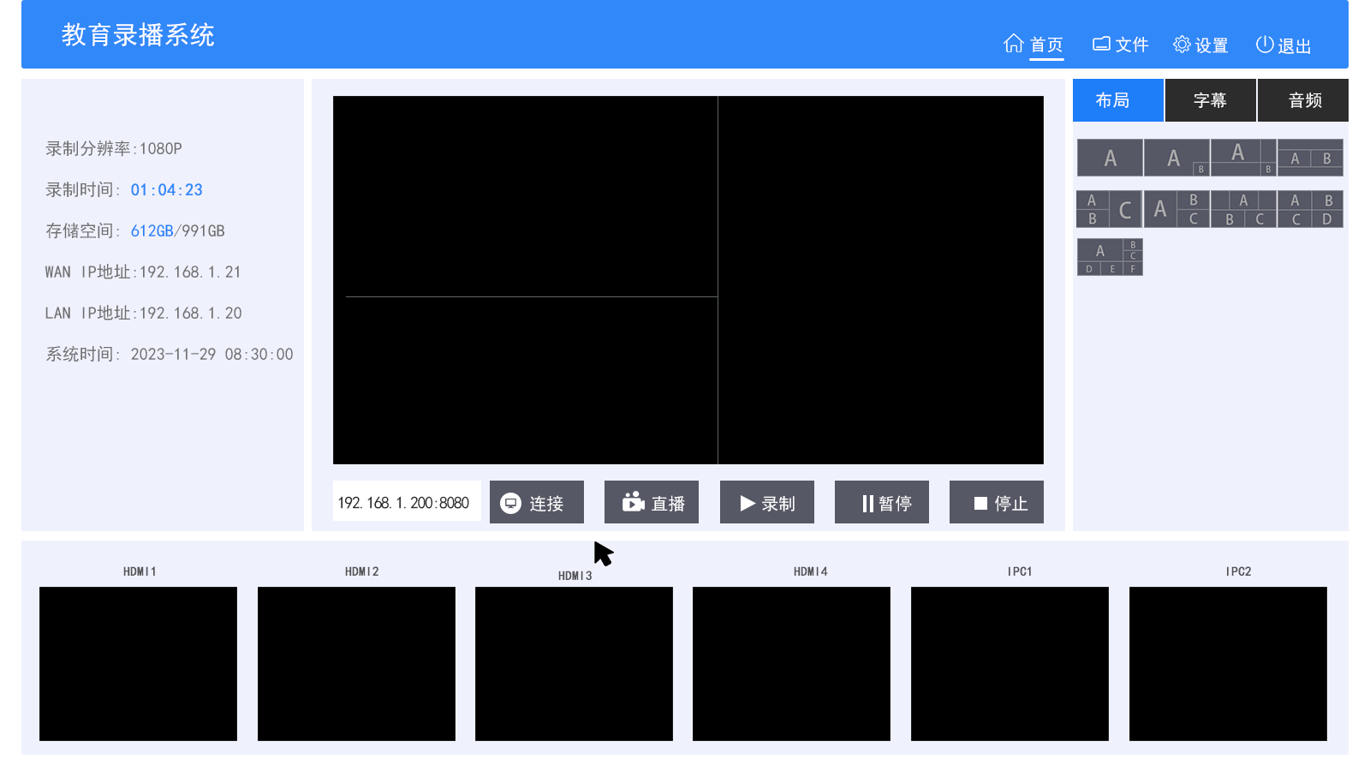The width and height of the screenshot is (1370, 771).
Task: Choose six-window A B C D E F layout
Action: point(1110,257)
